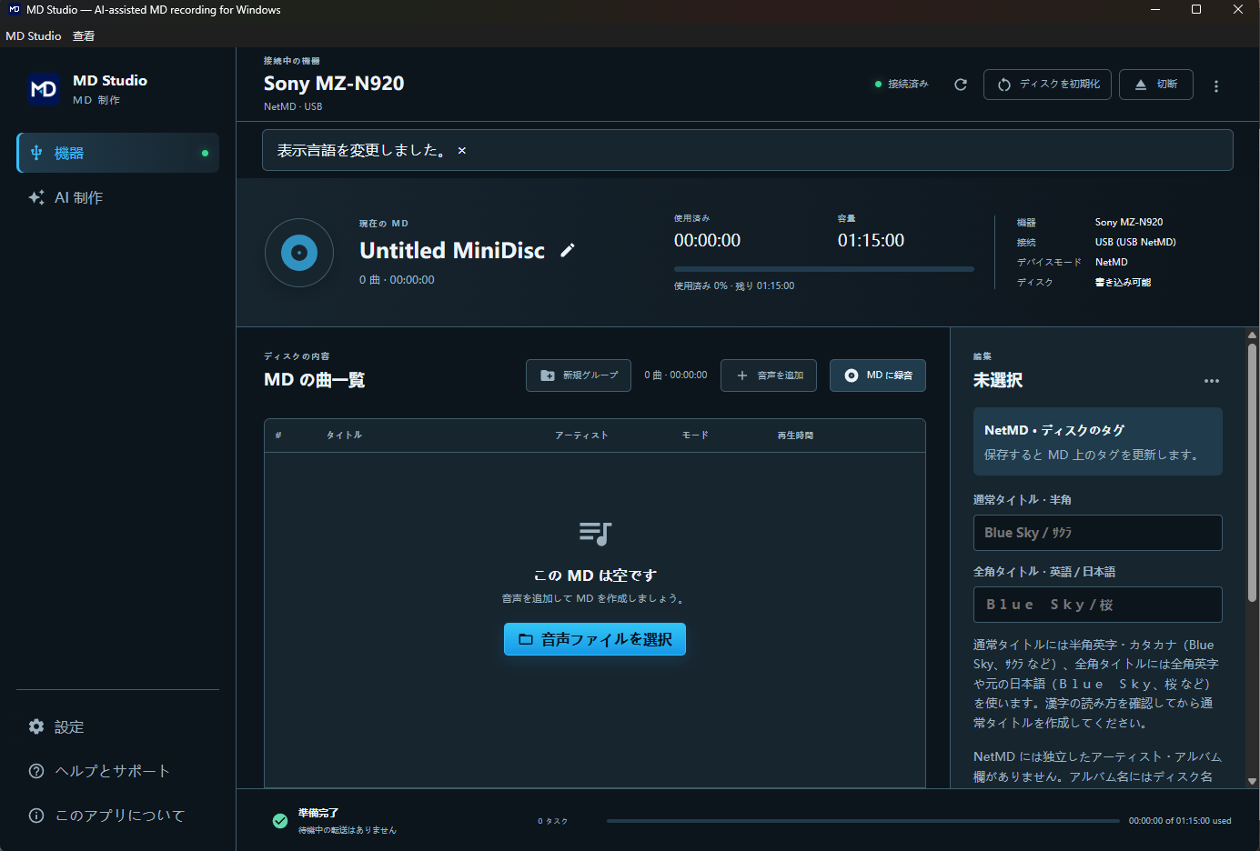This screenshot has width=1260, height=851.
Task: Open the 查看 menu
Action: pyautogui.click(x=84, y=36)
